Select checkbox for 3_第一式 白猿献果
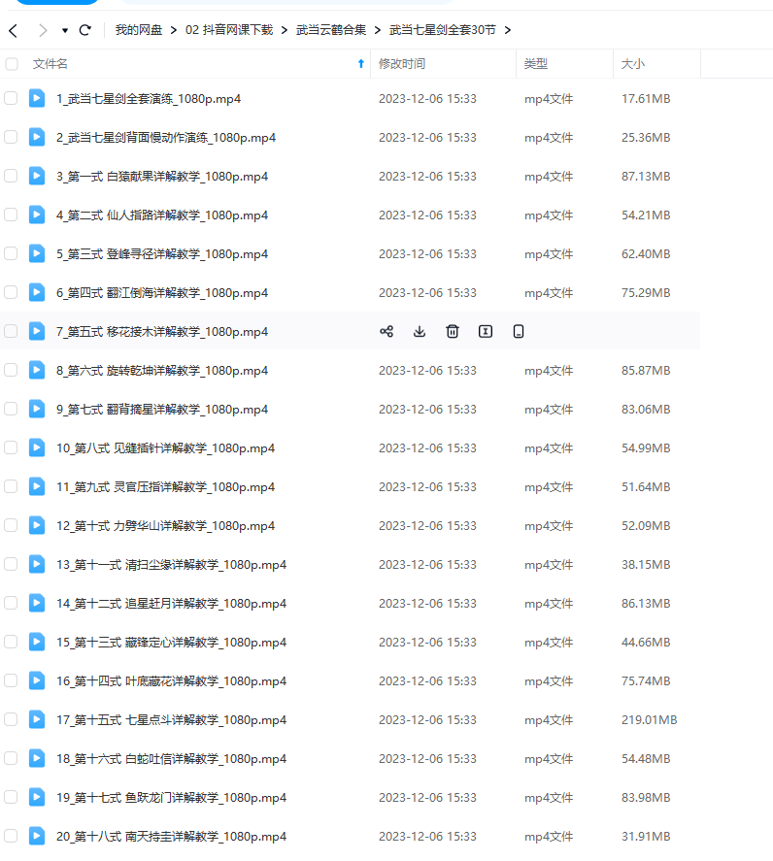The image size is (773, 861). click(x=11, y=176)
